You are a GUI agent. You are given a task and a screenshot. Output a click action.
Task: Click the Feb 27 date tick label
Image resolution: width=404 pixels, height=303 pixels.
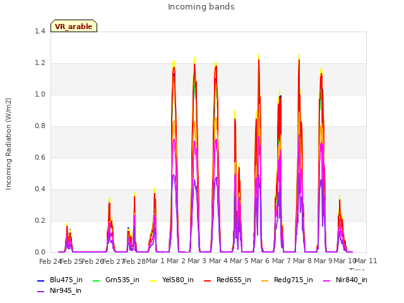click(x=114, y=261)
